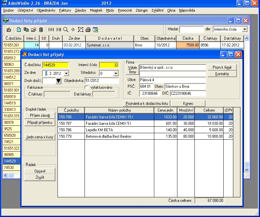Jump to the first record
This screenshot has width=260, height=217.
[x=51, y=30]
